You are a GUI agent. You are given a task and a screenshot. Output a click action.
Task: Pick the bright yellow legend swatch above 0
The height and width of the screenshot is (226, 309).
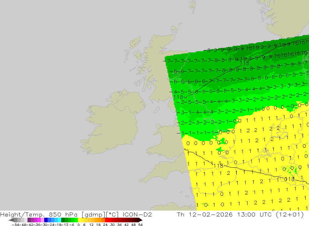tap(80, 220)
